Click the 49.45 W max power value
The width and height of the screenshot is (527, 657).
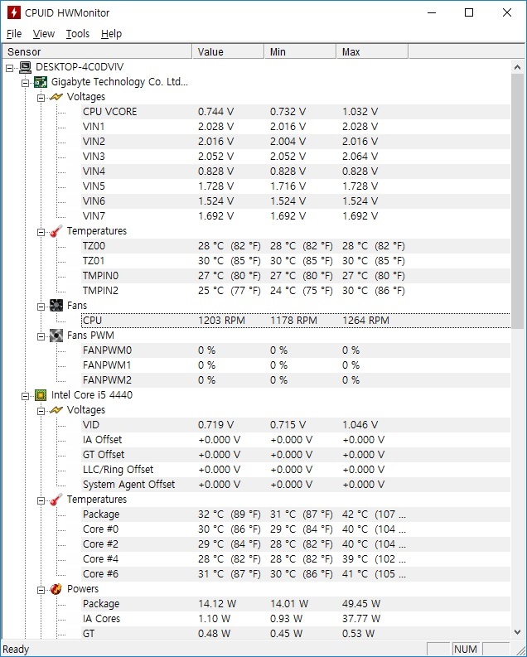click(x=361, y=604)
